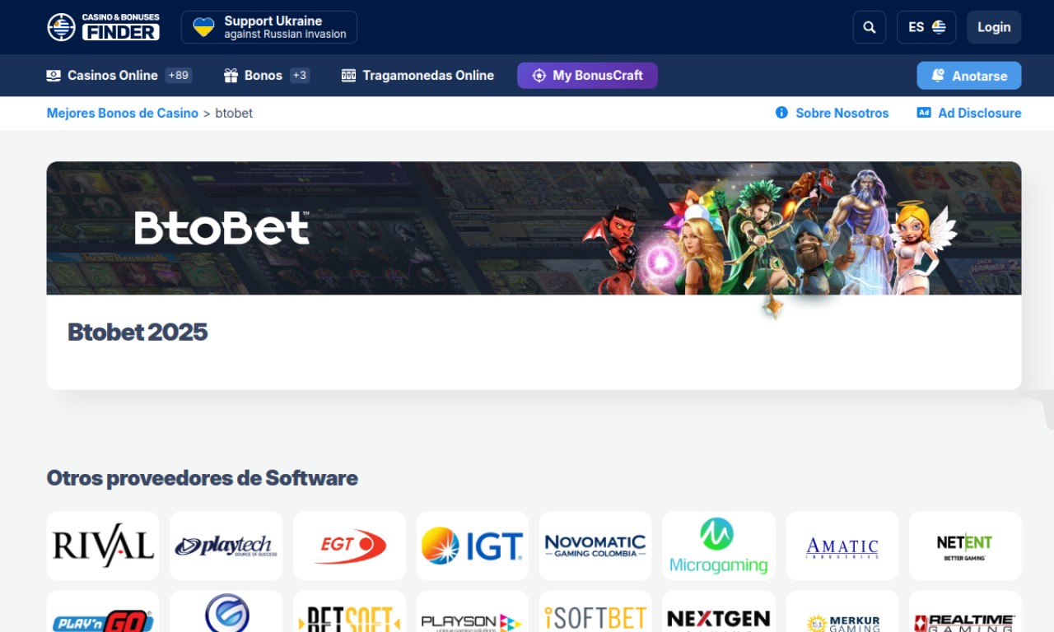1054x632 pixels.
Task: Go to Mejores Bonos de Casino breadcrumb
Action: point(123,114)
